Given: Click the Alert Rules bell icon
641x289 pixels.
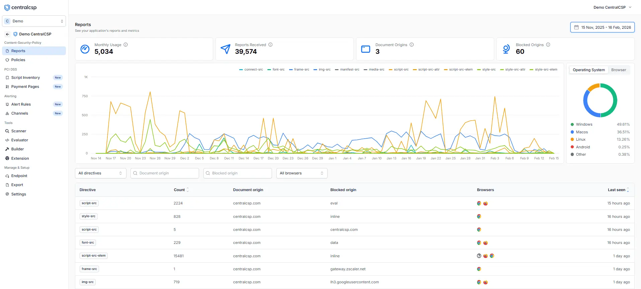Looking at the screenshot, I should 7,104.
